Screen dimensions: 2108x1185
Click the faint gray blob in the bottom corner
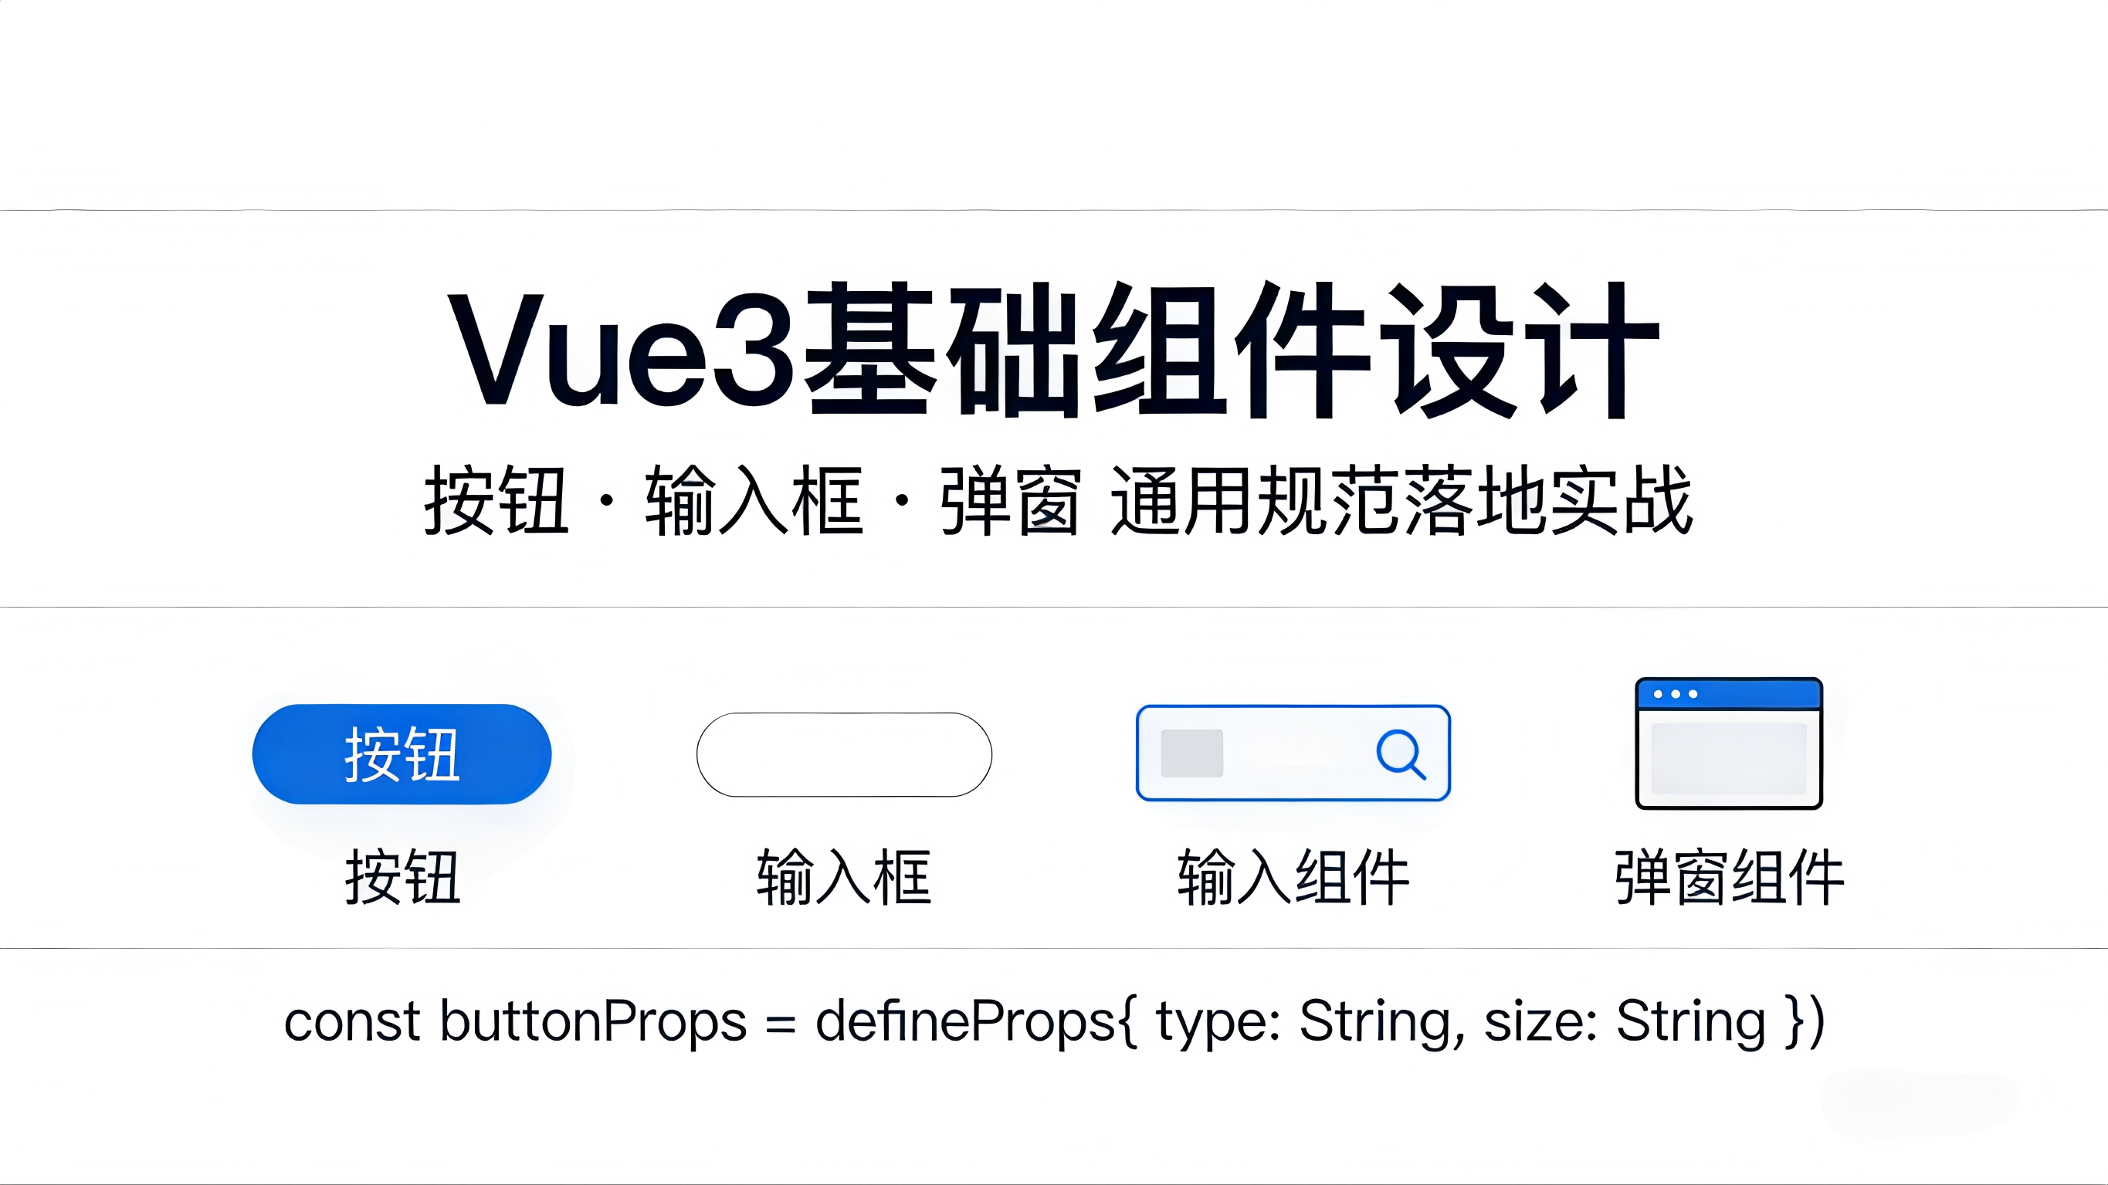[x=1919, y=1105]
